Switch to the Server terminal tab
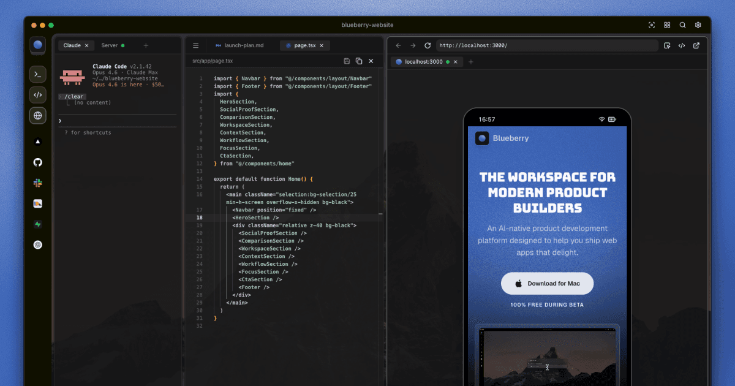 coord(110,45)
